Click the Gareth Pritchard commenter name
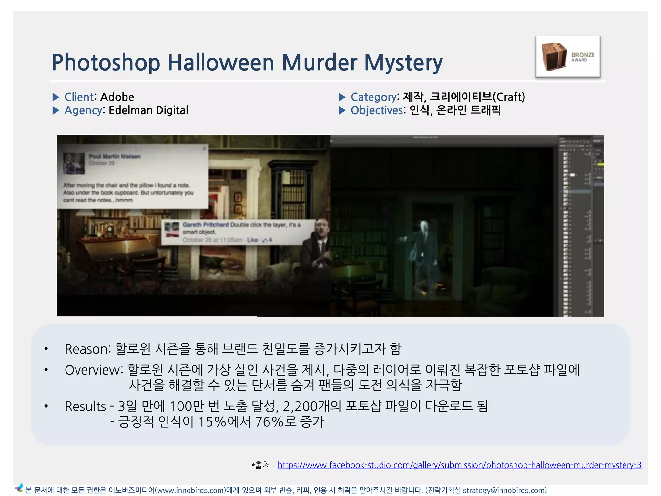 point(205,225)
